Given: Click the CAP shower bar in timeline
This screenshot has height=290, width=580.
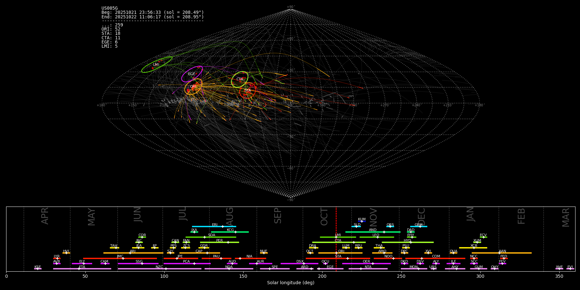Looking at the screenshot, I should 200,253.
